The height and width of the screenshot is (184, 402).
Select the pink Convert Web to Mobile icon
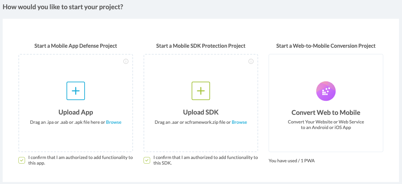click(326, 91)
